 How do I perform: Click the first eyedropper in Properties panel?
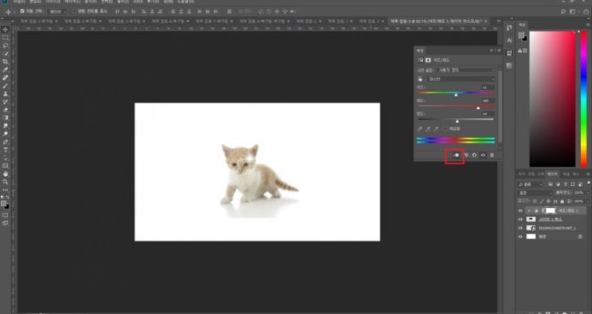tap(420, 129)
